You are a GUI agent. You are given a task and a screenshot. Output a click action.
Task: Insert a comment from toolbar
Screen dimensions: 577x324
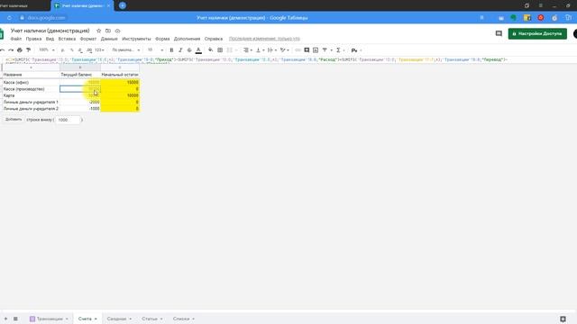[x=307, y=50]
